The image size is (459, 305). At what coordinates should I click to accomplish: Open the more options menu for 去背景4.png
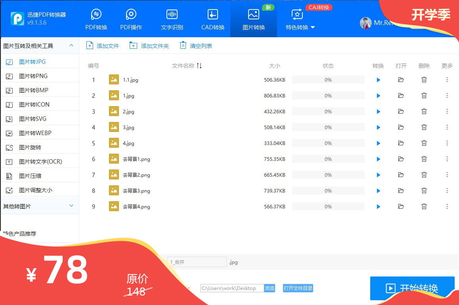447,206
